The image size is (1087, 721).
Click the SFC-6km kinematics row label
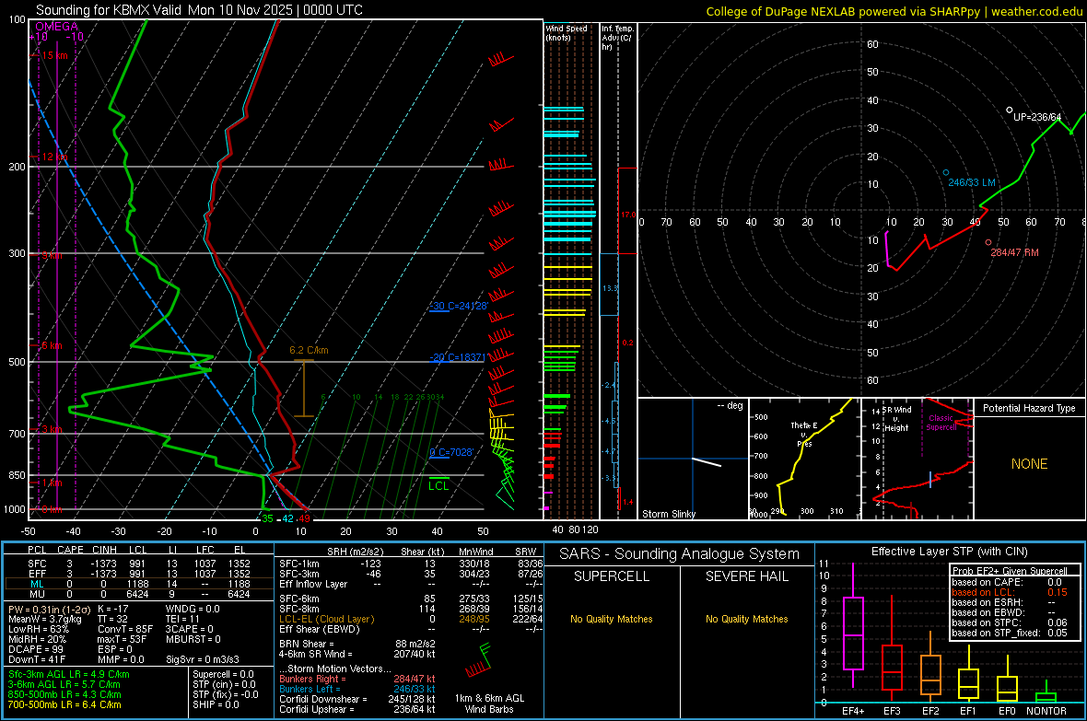tap(298, 599)
